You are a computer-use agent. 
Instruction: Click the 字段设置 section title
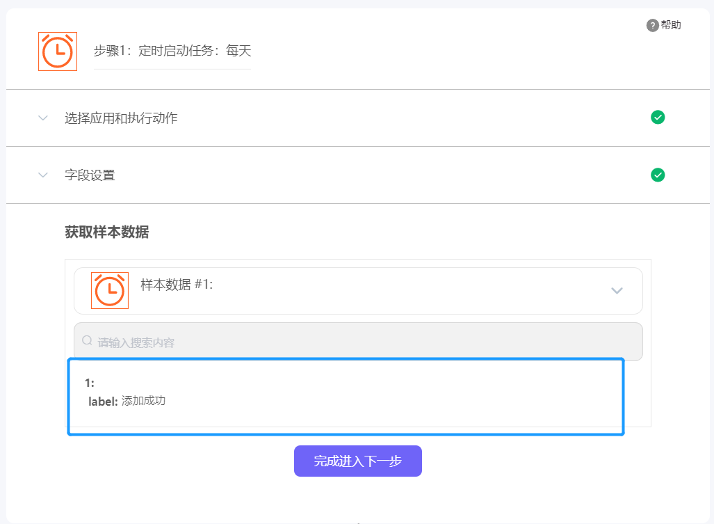pos(90,175)
